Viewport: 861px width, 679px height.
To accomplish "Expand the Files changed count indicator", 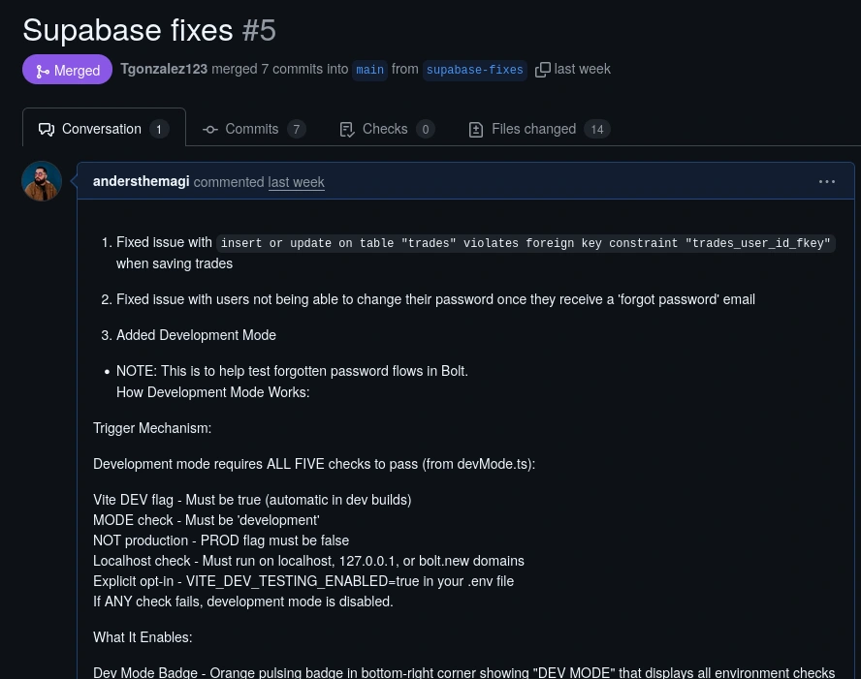I will coord(597,129).
